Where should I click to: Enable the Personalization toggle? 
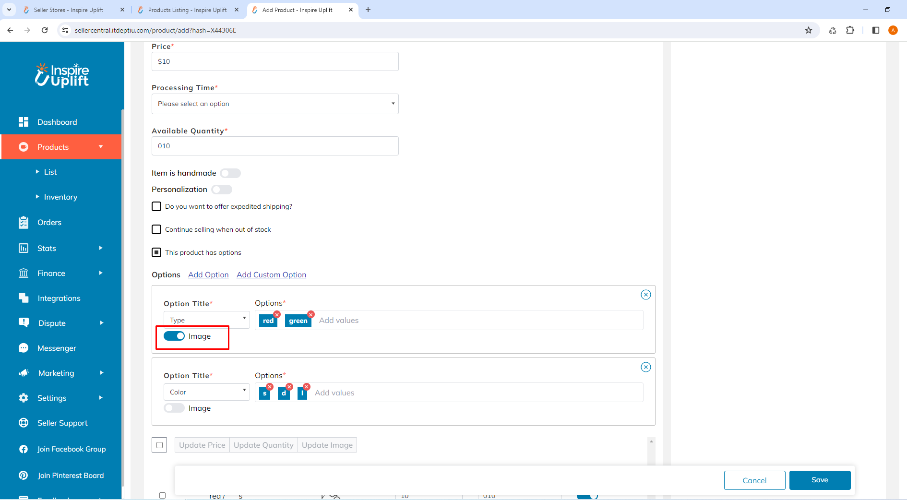click(x=222, y=190)
